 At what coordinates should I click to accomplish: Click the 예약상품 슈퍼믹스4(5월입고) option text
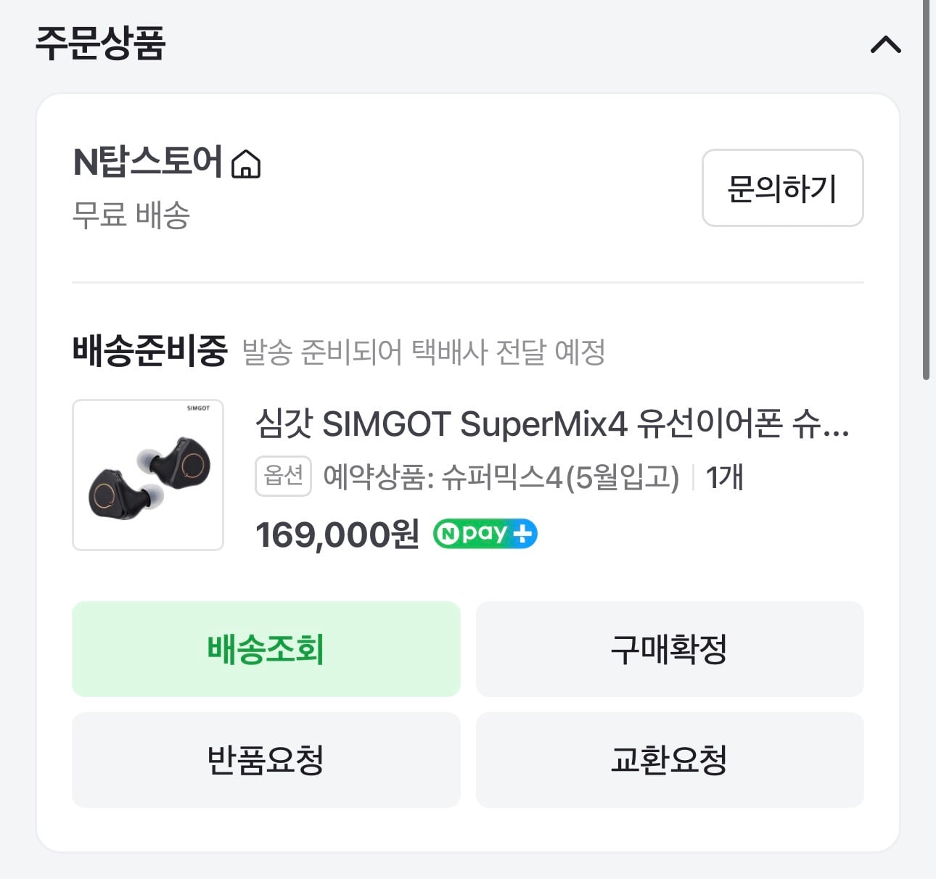[x=501, y=477]
